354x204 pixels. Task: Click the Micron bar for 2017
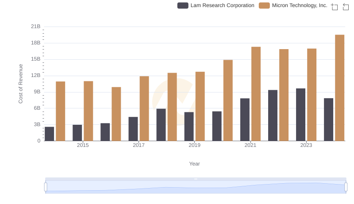(x=144, y=108)
